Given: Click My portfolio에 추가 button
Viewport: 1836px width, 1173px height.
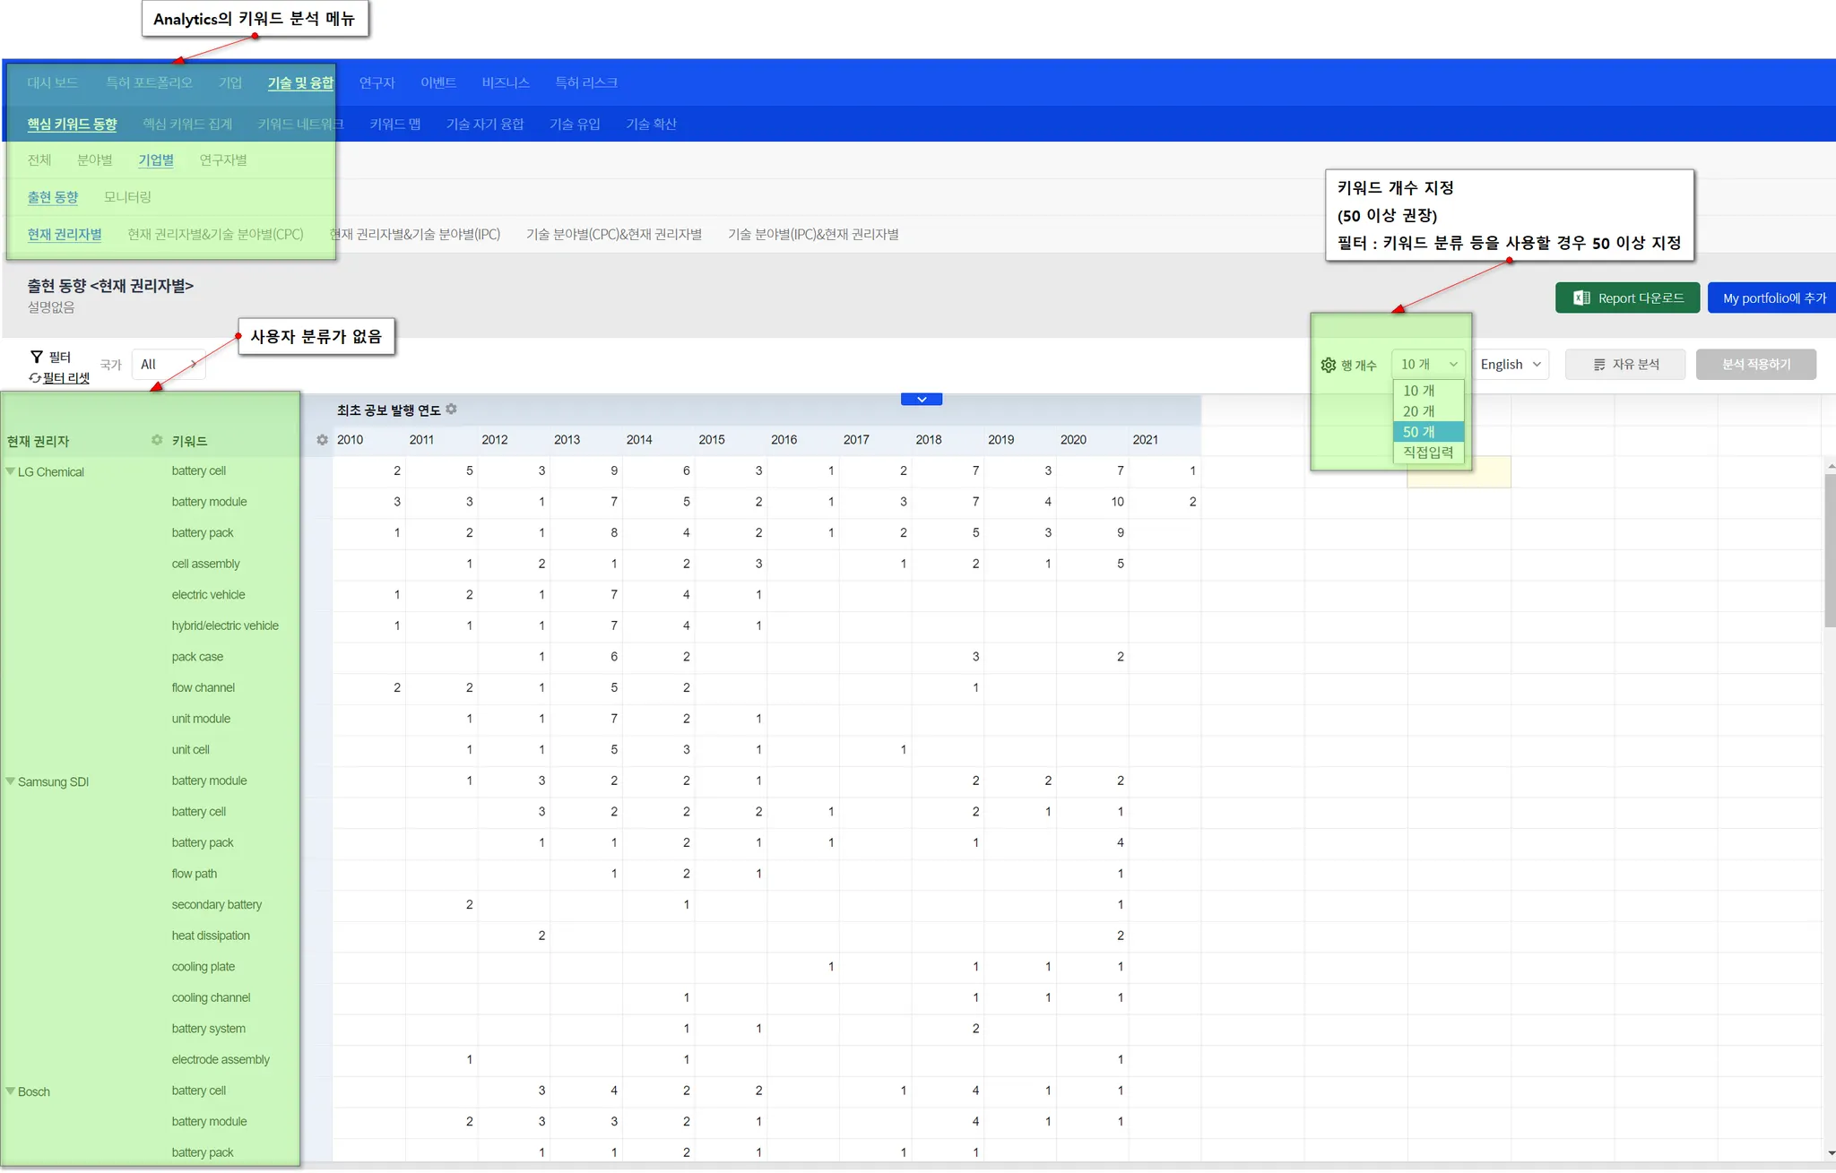Looking at the screenshot, I should click(1773, 298).
